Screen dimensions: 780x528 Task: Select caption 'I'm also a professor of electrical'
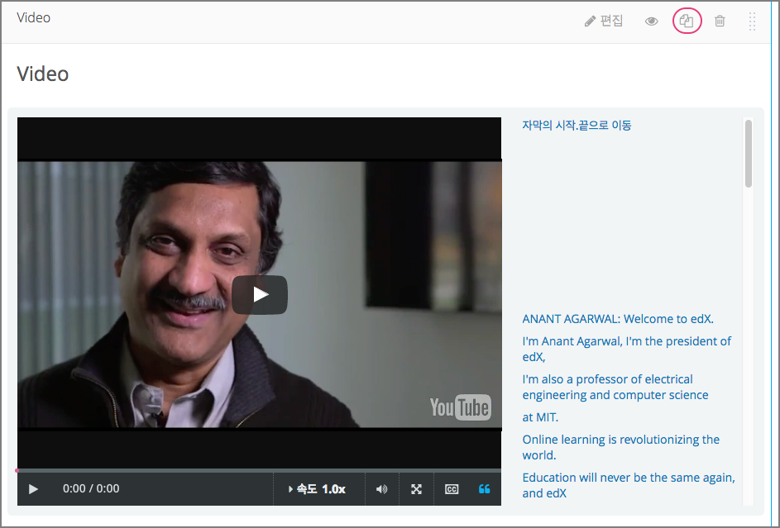[615, 387]
